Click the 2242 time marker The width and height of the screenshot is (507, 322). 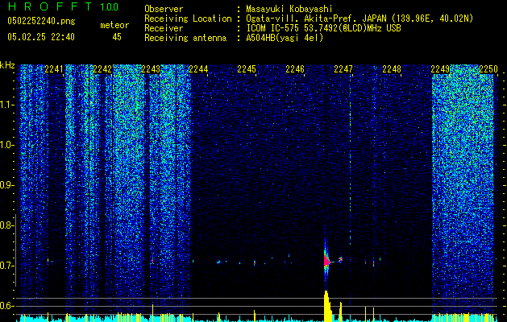point(102,69)
